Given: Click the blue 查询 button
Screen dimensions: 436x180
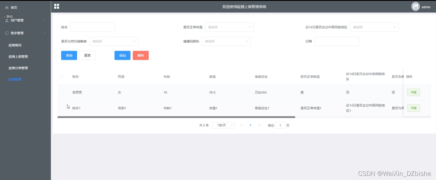Looking at the screenshot, I should [69, 55].
